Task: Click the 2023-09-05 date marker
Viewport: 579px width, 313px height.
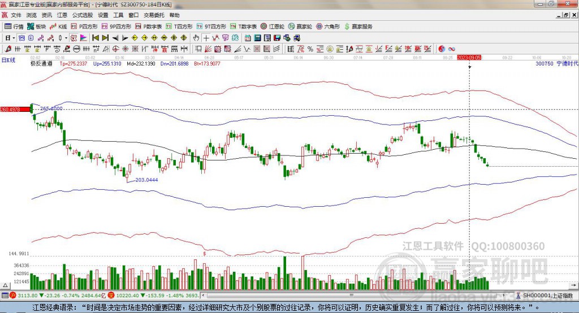Action: click(x=469, y=58)
